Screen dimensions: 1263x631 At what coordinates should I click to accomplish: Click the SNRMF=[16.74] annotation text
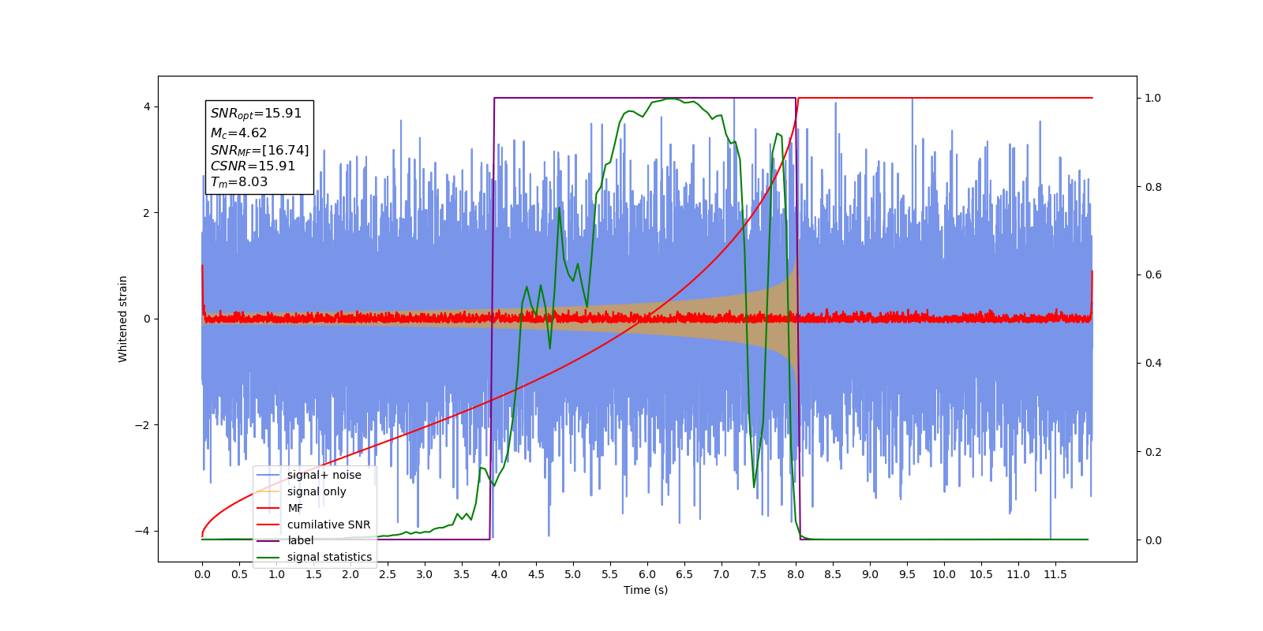(x=260, y=150)
